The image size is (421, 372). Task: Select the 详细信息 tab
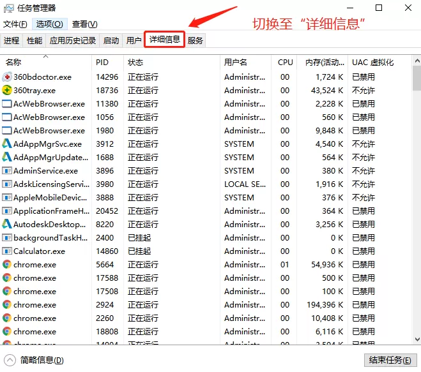(165, 40)
